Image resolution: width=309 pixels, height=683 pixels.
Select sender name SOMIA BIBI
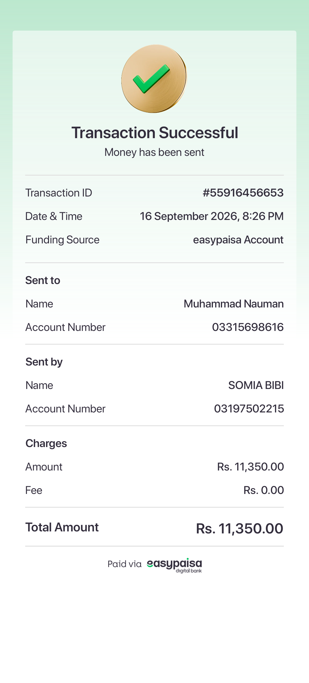click(x=256, y=385)
